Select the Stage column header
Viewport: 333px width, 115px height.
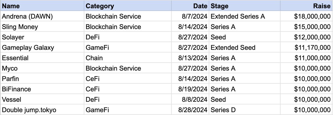[244, 6]
